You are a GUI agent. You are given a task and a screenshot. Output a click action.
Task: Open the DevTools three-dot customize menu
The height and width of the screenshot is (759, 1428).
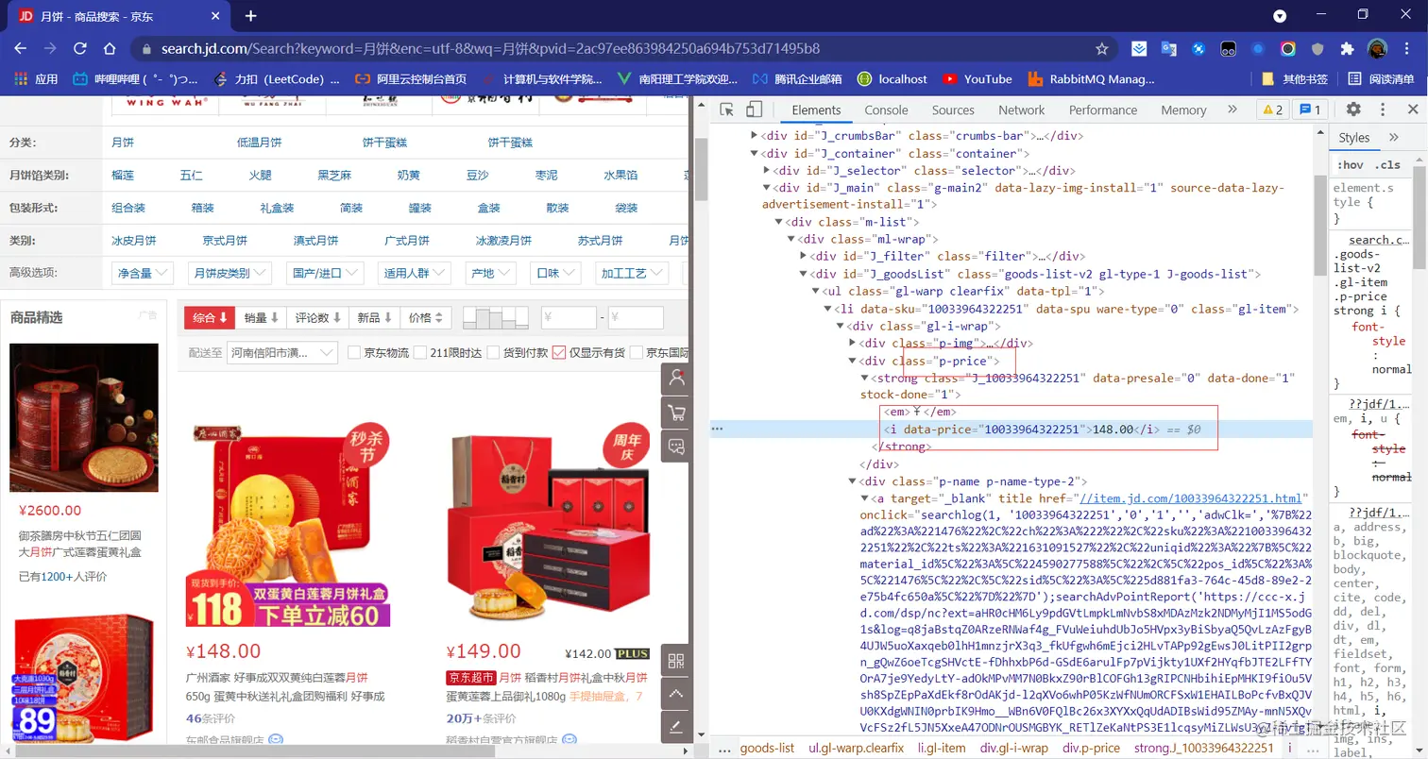coord(1381,110)
